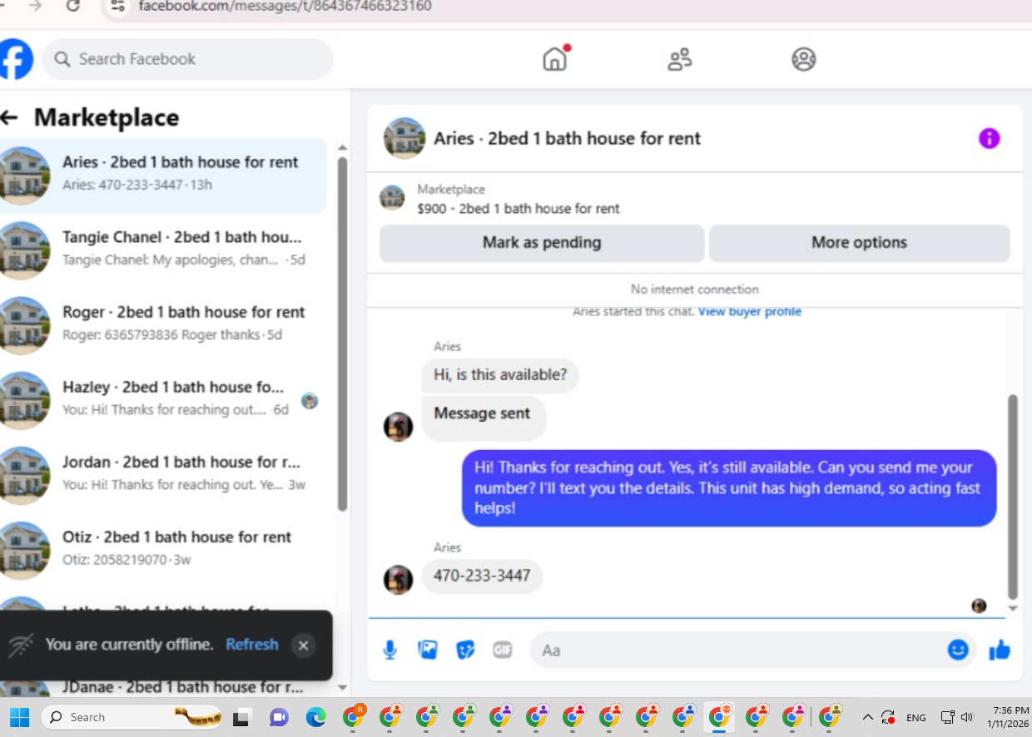Reload the page with browser refresh icon

[73, 7]
